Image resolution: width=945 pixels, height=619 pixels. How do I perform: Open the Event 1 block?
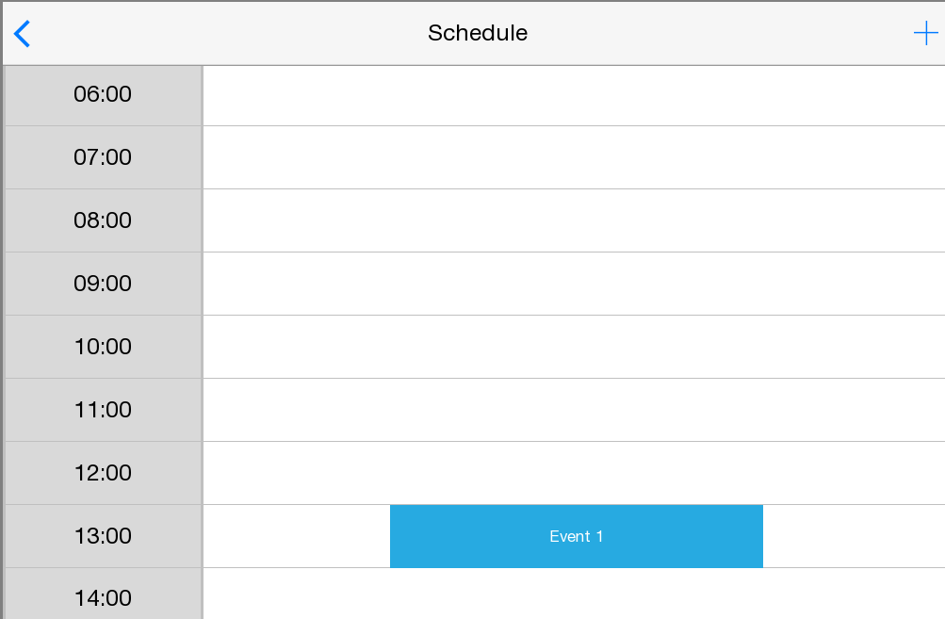click(576, 536)
